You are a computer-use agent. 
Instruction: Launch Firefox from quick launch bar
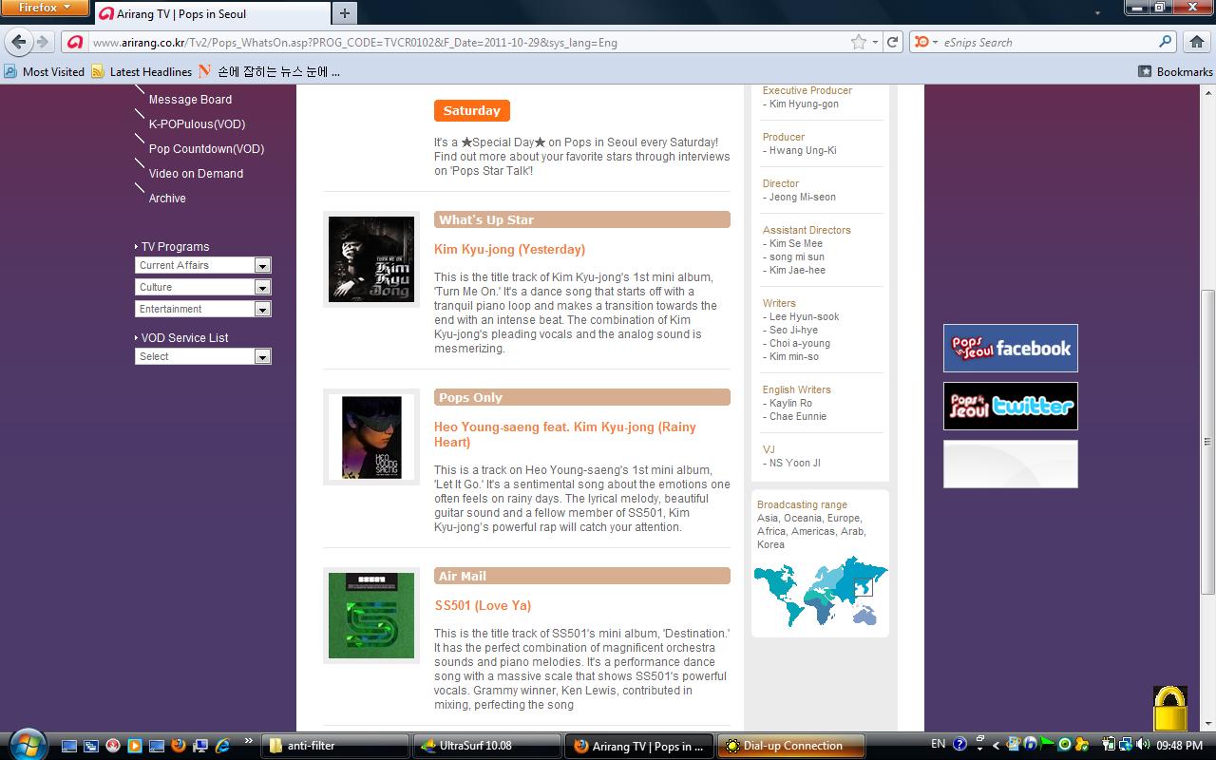coord(178,746)
